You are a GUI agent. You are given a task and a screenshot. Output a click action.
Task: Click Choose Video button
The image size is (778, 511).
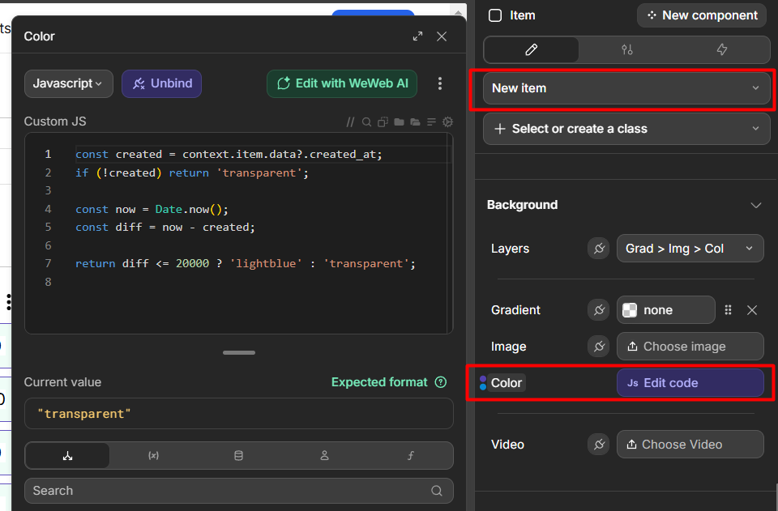(690, 444)
